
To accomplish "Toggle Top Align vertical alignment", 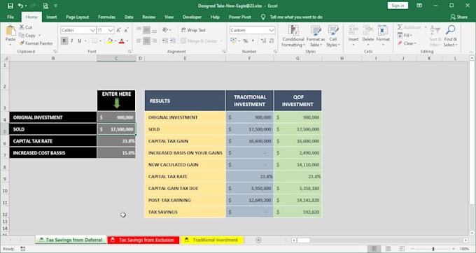I will pyautogui.click(x=139, y=29).
